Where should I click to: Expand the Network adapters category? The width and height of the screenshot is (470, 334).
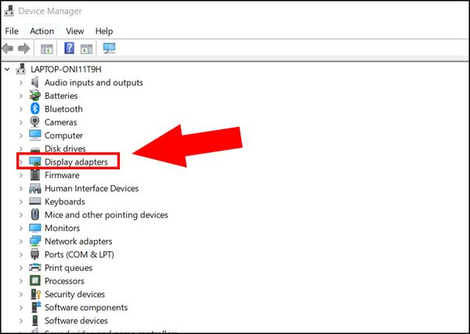pos(21,241)
